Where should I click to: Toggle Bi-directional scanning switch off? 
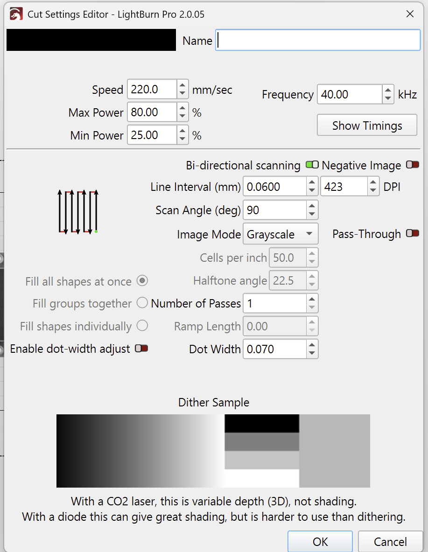[312, 165]
